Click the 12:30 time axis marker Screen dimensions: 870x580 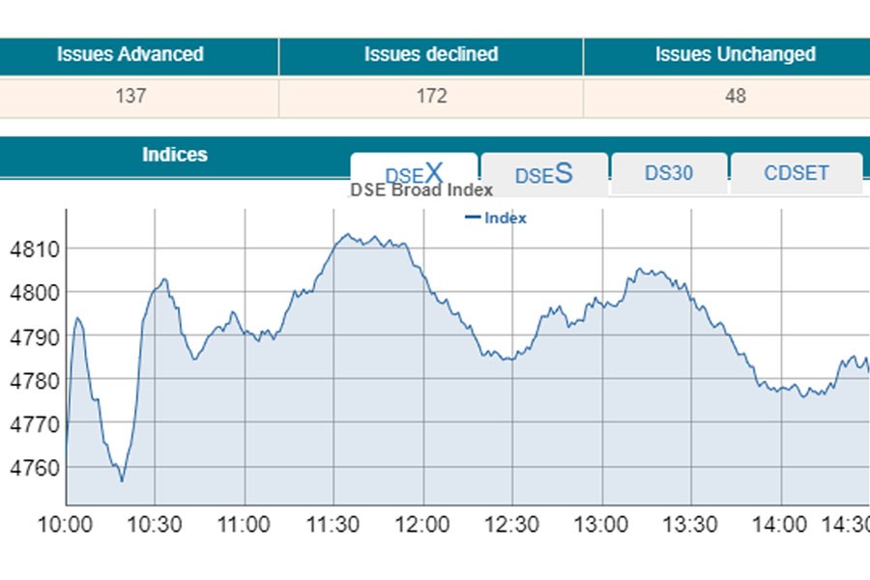512,525
